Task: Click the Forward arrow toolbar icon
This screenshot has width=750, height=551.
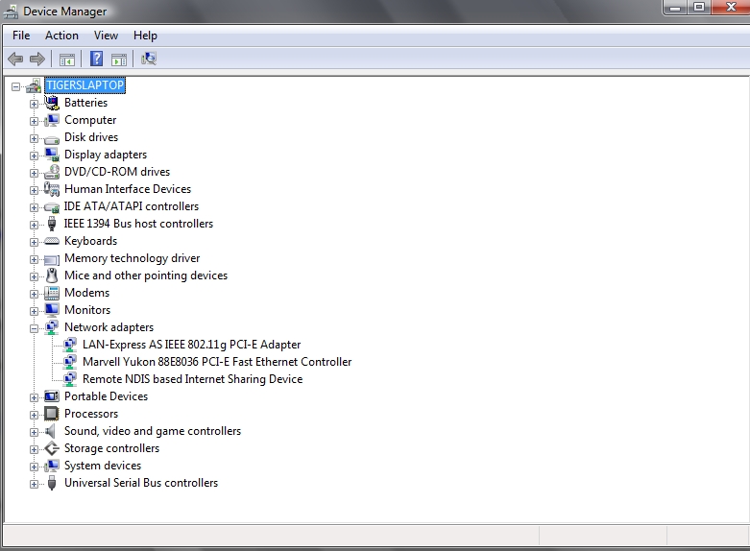Action: [x=37, y=59]
